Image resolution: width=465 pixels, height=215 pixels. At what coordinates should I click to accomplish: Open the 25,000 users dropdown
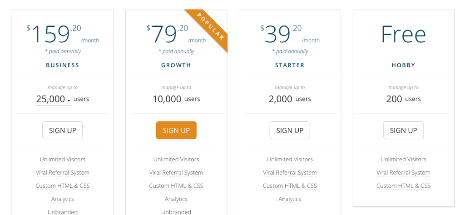[54, 99]
